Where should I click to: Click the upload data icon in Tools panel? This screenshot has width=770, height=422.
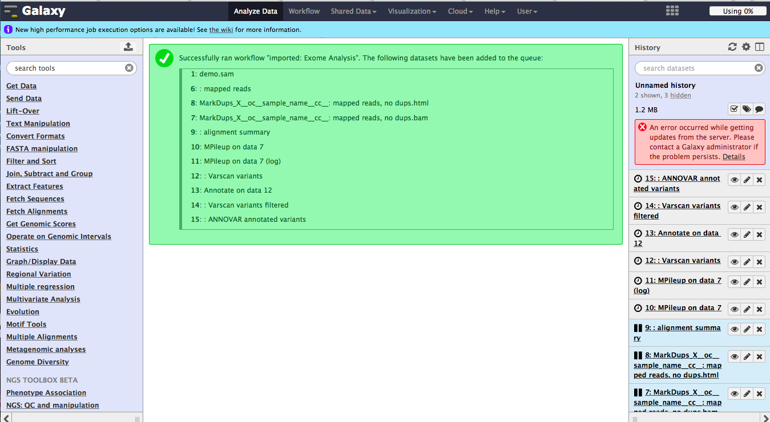pyautogui.click(x=128, y=47)
